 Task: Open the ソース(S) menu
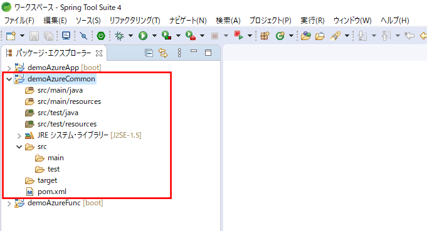[88, 21]
